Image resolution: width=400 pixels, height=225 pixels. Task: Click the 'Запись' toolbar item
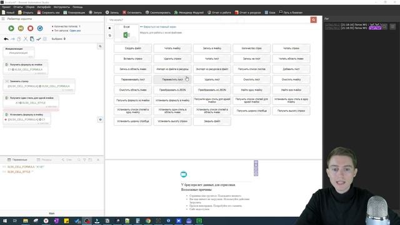tap(112, 12)
